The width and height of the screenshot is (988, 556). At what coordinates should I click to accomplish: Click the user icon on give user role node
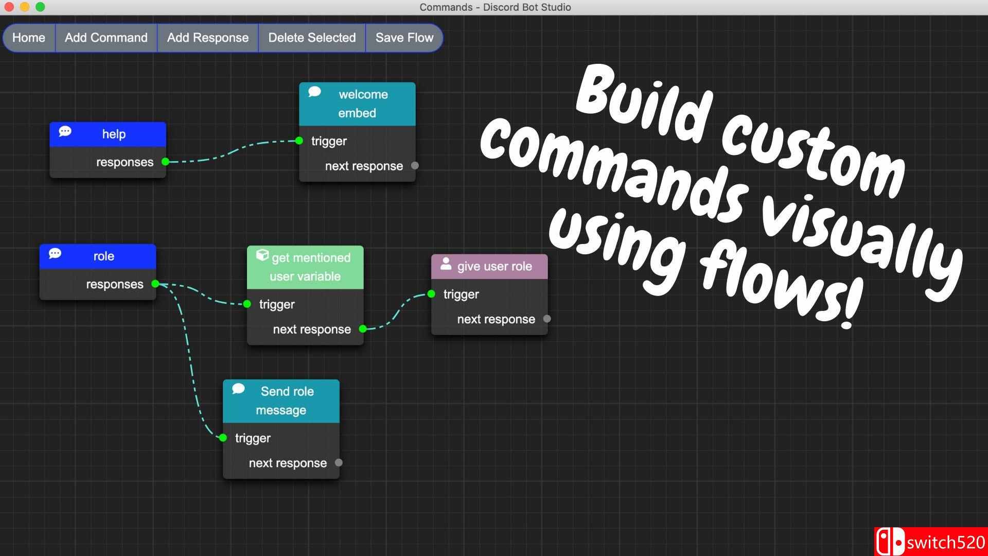tap(446, 264)
